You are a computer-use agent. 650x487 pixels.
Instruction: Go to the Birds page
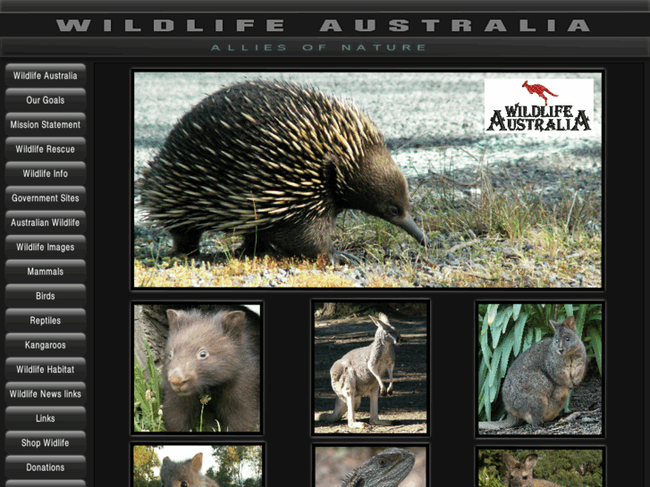click(x=46, y=296)
